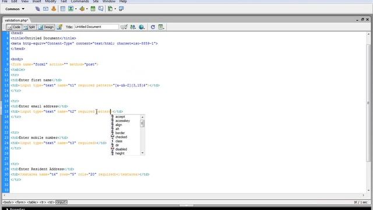This screenshot has height=210, width=373.
Task: Open the File menu
Action: (x=5, y=1)
